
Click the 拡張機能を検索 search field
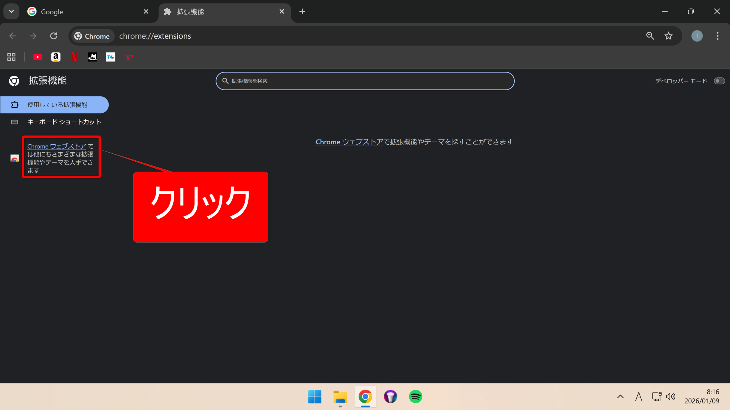[x=365, y=81]
